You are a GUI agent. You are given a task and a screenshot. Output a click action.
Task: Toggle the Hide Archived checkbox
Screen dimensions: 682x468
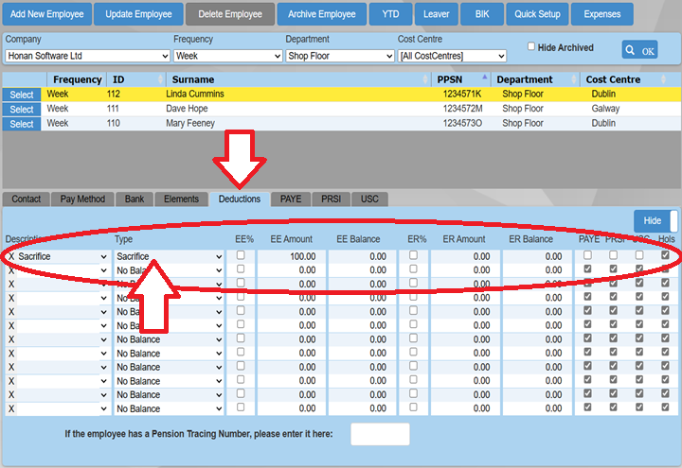coord(531,46)
